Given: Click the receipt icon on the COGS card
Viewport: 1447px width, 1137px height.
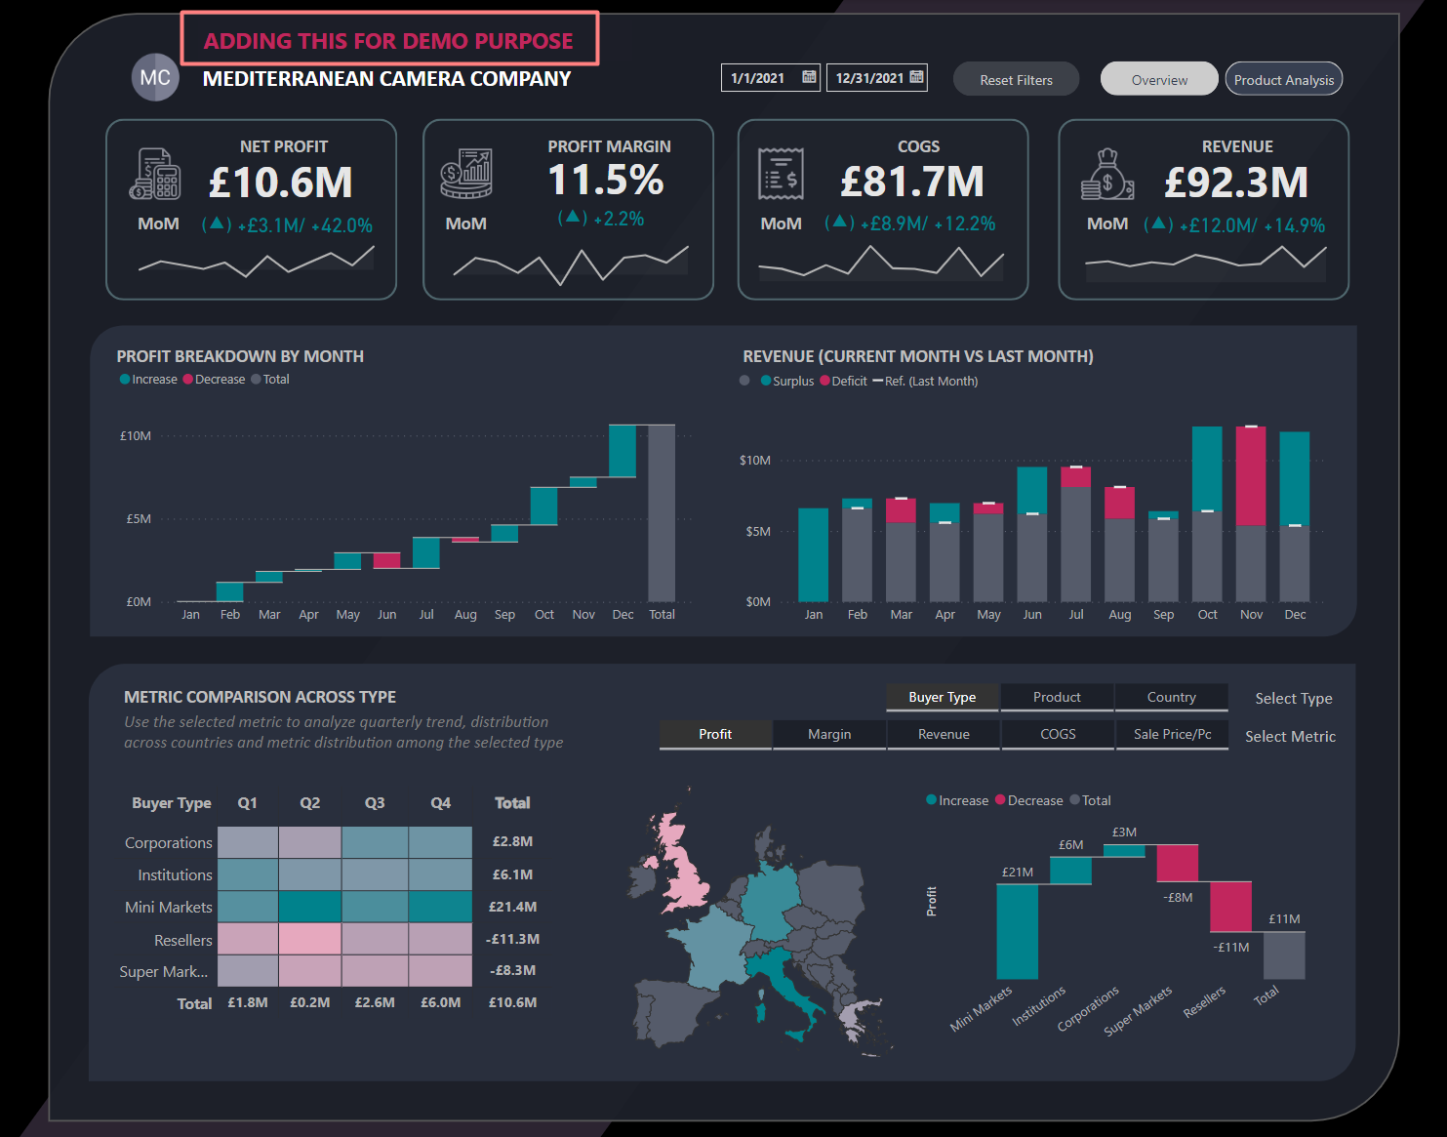Looking at the screenshot, I should [x=779, y=174].
